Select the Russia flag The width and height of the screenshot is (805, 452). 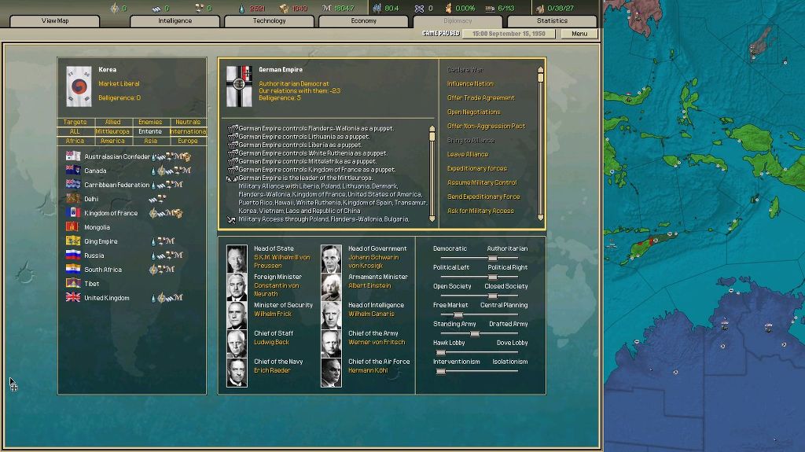(x=73, y=255)
